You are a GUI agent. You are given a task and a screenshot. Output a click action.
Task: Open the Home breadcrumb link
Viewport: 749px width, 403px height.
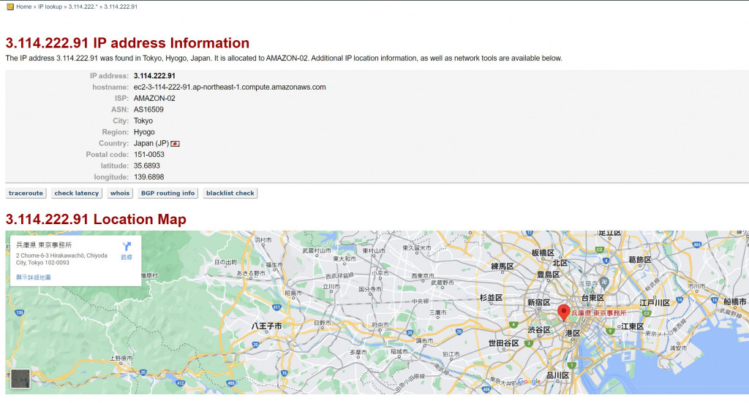pyautogui.click(x=24, y=7)
